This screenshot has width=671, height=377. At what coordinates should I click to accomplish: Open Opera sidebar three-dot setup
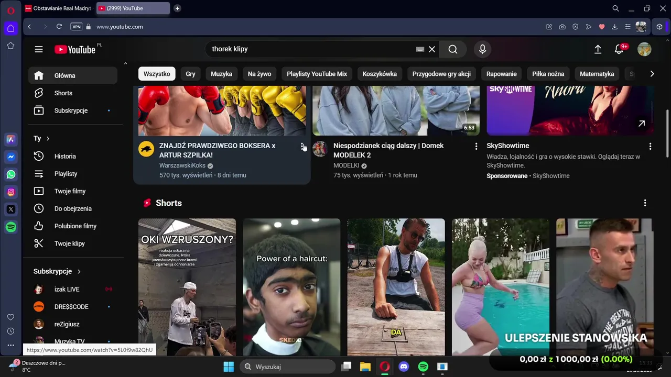pos(10,345)
